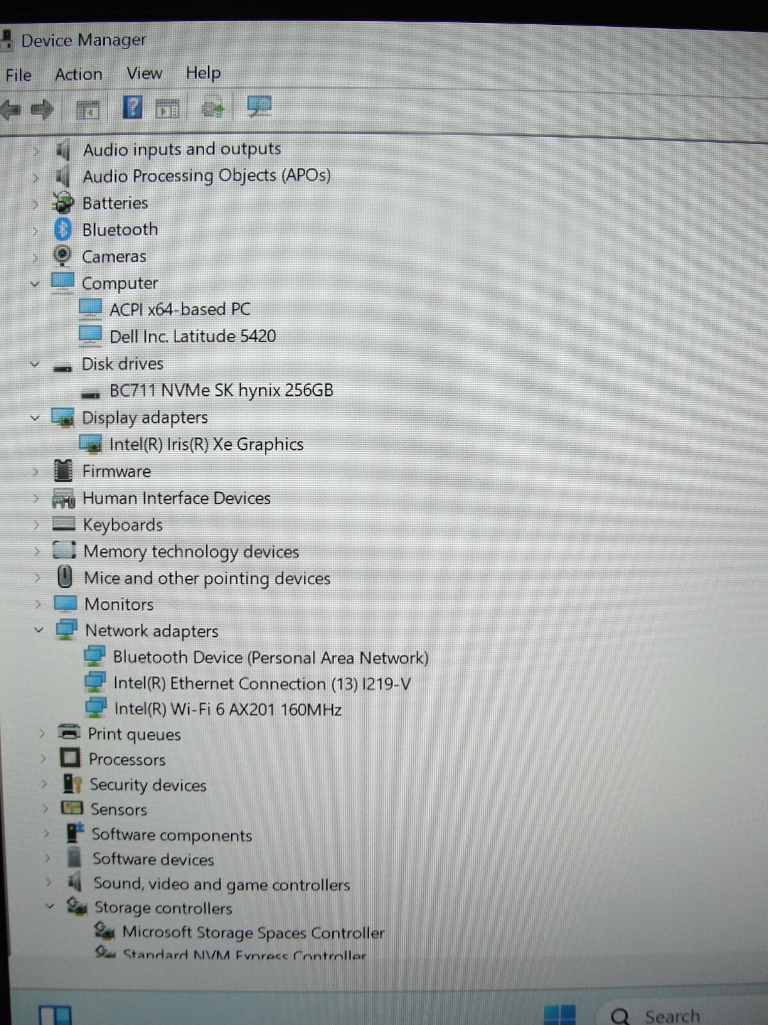This screenshot has width=768, height=1025.
Task: Select Intel(R) Iris(R) Xe Graphics adapter
Action: (x=206, y=444)
